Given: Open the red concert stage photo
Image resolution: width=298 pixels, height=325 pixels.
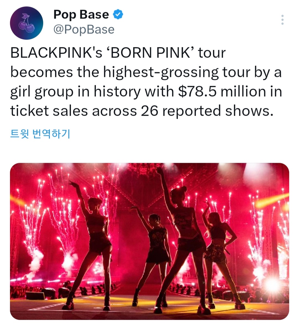Looking at the screenshot, I should pyautogui.click(x=149, y=241).
